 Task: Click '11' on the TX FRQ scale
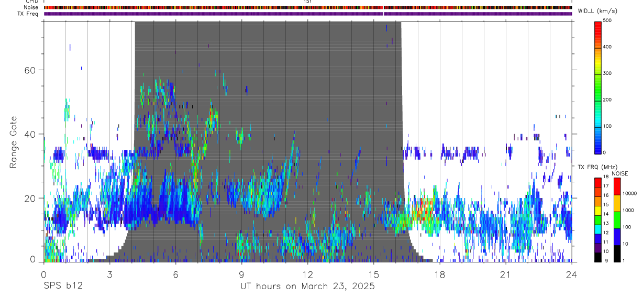(606, 242)
